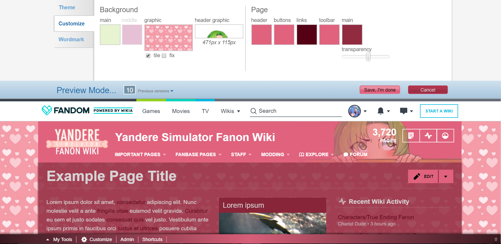
Task: Open the Theme tab
Action: (x=67, y=7)
